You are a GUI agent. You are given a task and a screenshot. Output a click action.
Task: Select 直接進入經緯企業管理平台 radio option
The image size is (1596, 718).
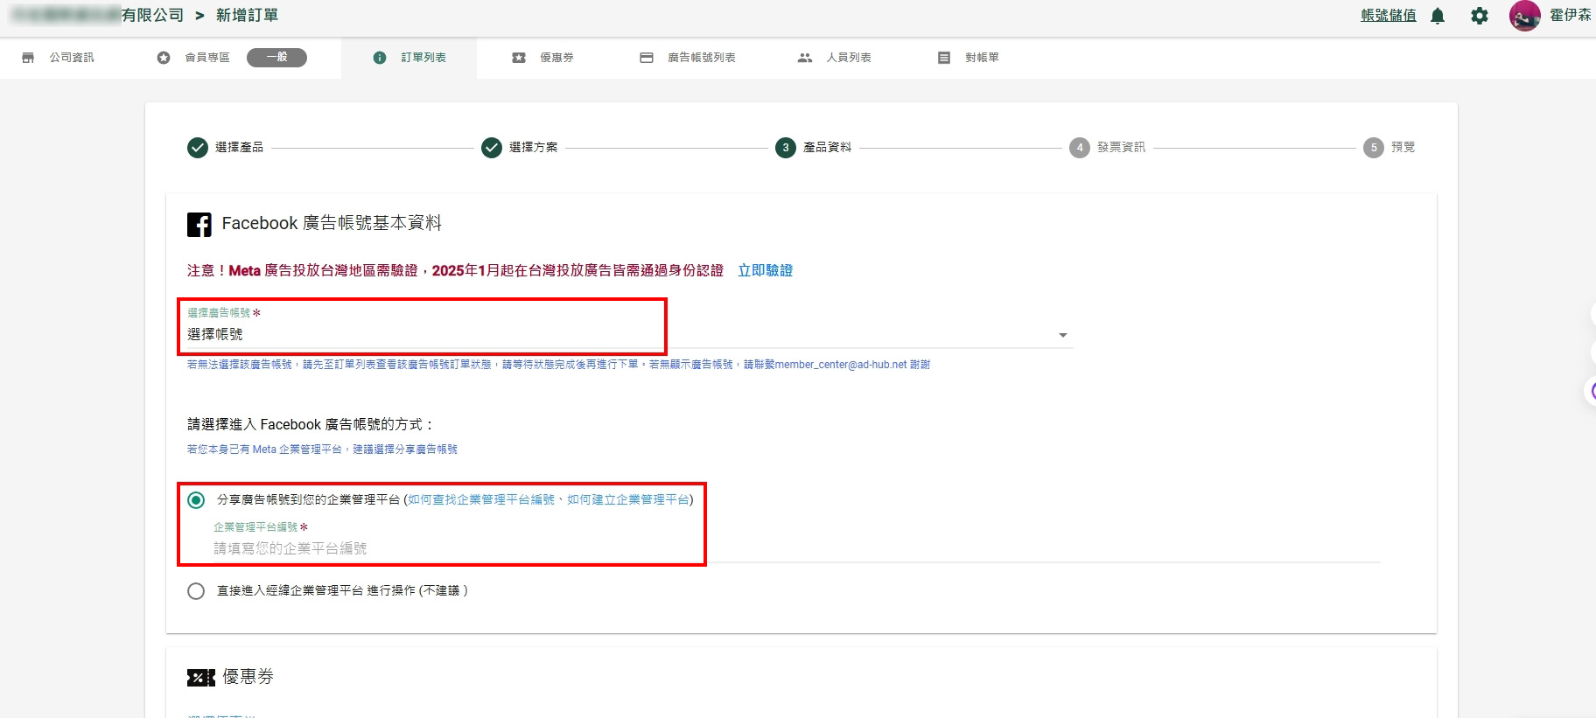[x=196, y=591]
